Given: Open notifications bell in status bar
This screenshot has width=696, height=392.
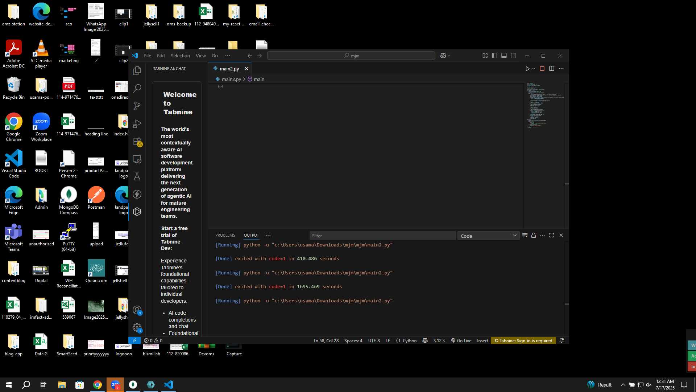Looking at the screenshot, I should (562, 341).
